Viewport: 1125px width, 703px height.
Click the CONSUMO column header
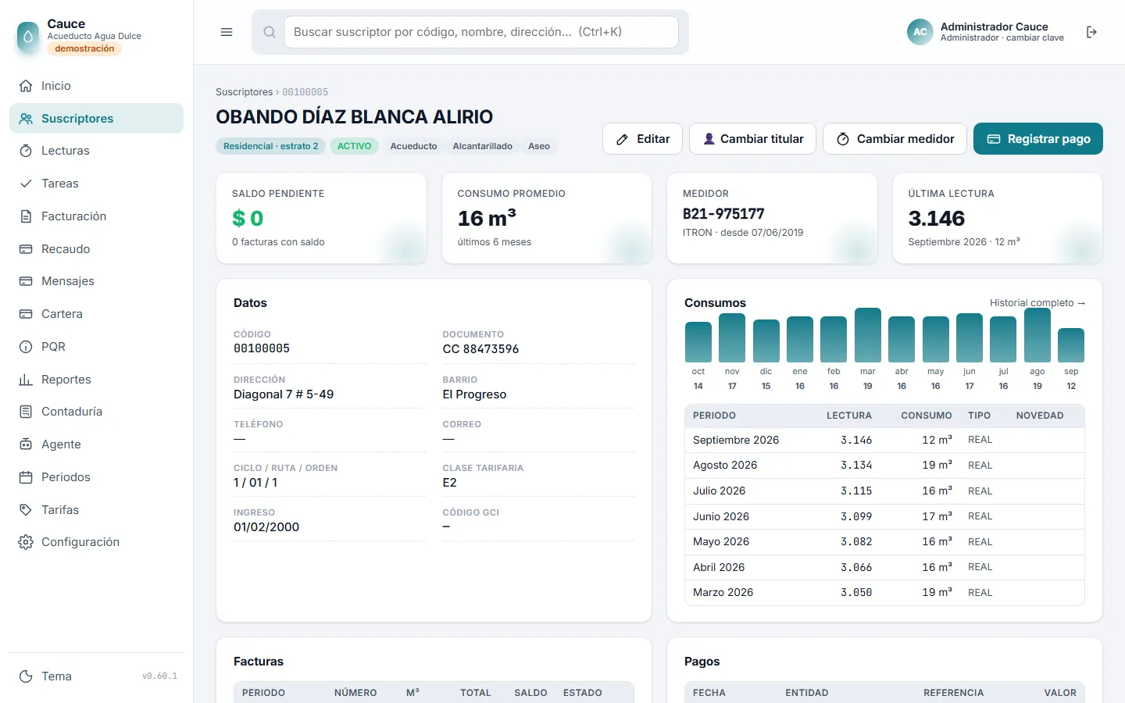[x=927, y=416]
